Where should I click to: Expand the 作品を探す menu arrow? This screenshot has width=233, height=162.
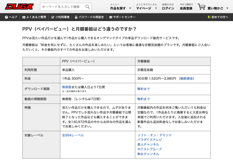coord(130,8)
